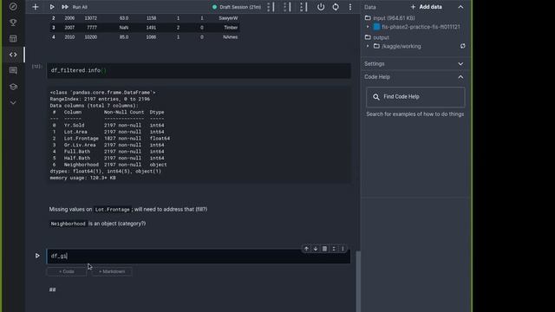The image size is (555, 312).
Task: Click the notebook vertical scrollbar thumb
Action: pyautogui.click(x=358, y=281)
